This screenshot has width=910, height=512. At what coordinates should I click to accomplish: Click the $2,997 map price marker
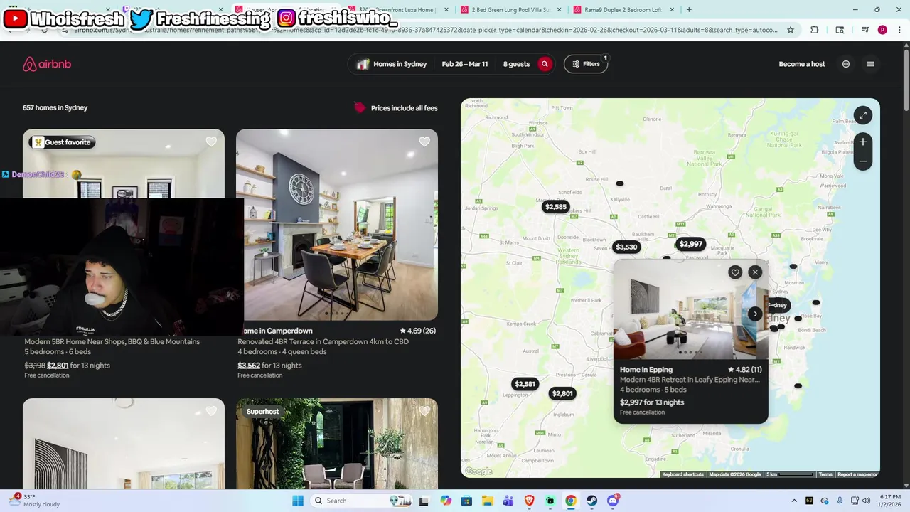[x=690, y=244]
